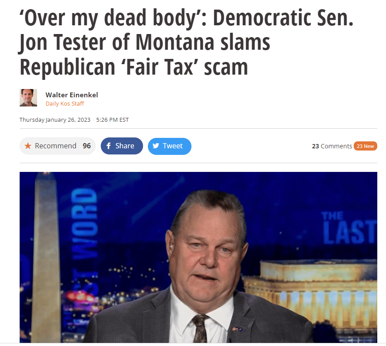
Task: Click the 'Over my dead body' headline
Action: (186, 42)
